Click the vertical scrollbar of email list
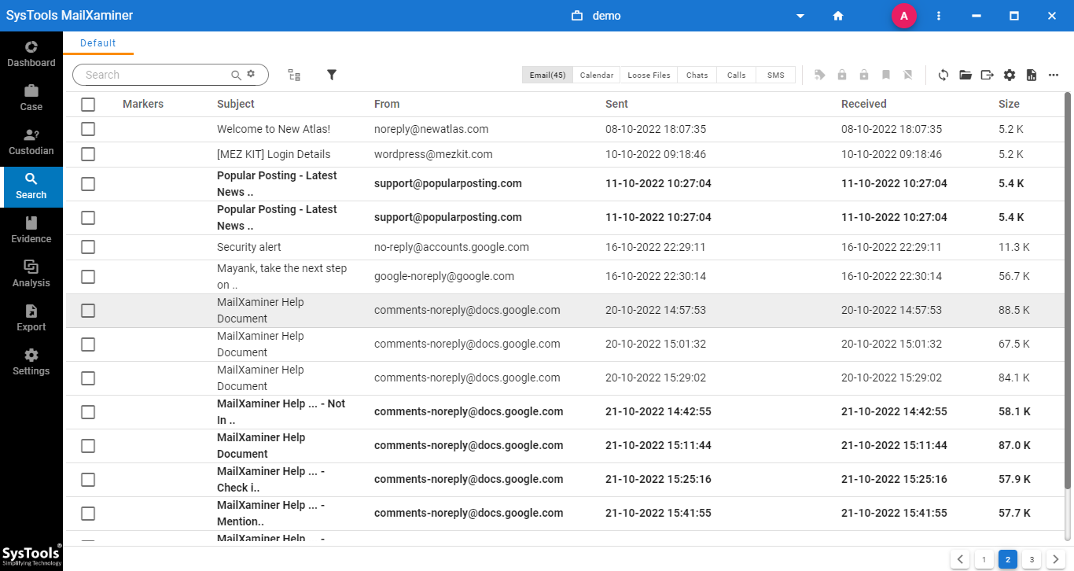Screen dimensions: 1074x571 (1068, 291)
